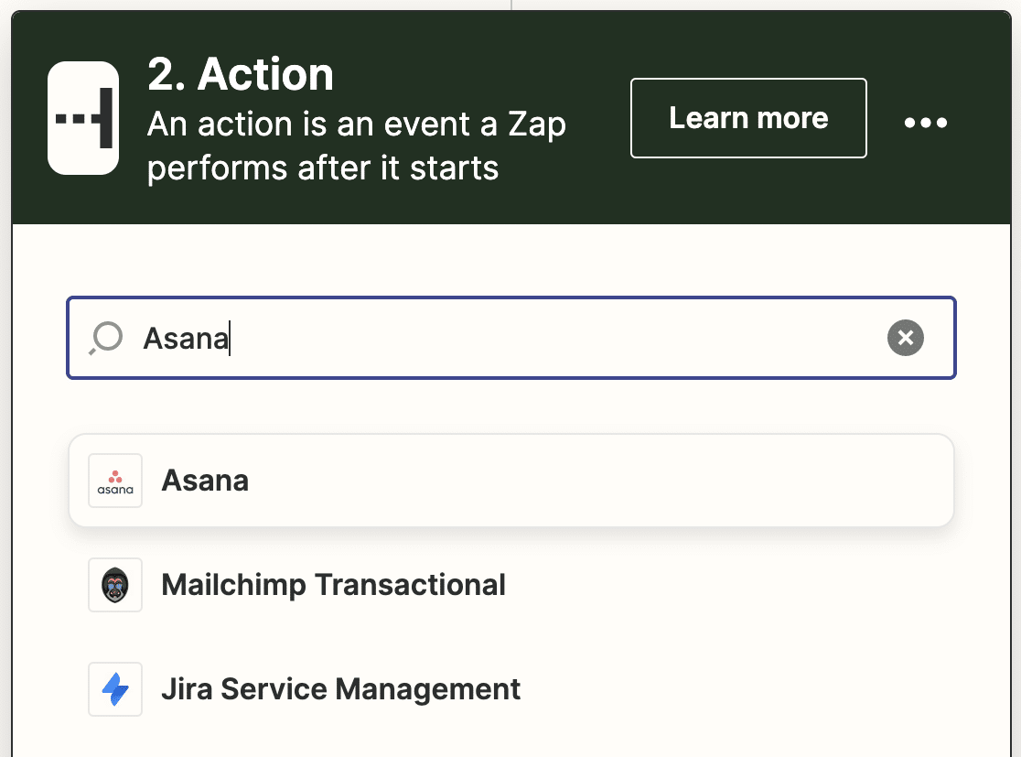Open the three-dots step options menu
The height and width of the screenshot is (757, 1021).
925,122
